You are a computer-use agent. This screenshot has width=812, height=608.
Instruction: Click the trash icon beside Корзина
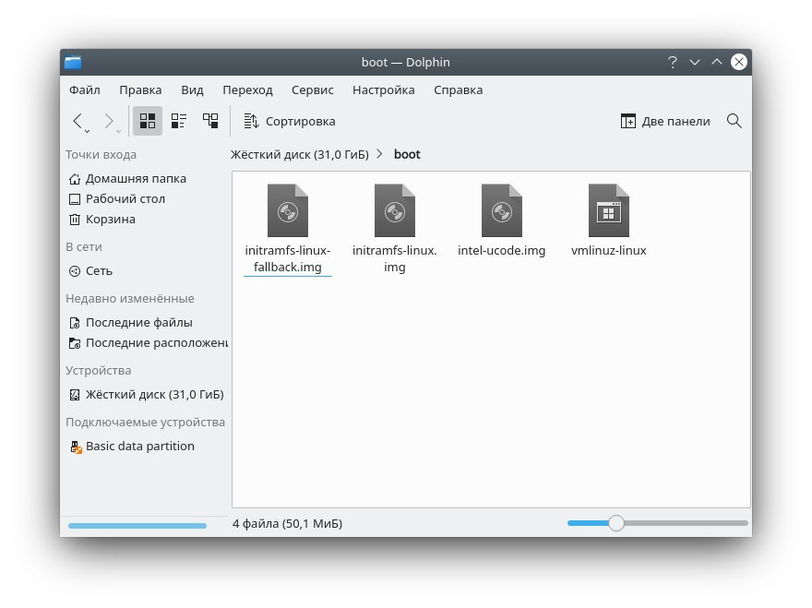tap(75, 220)
